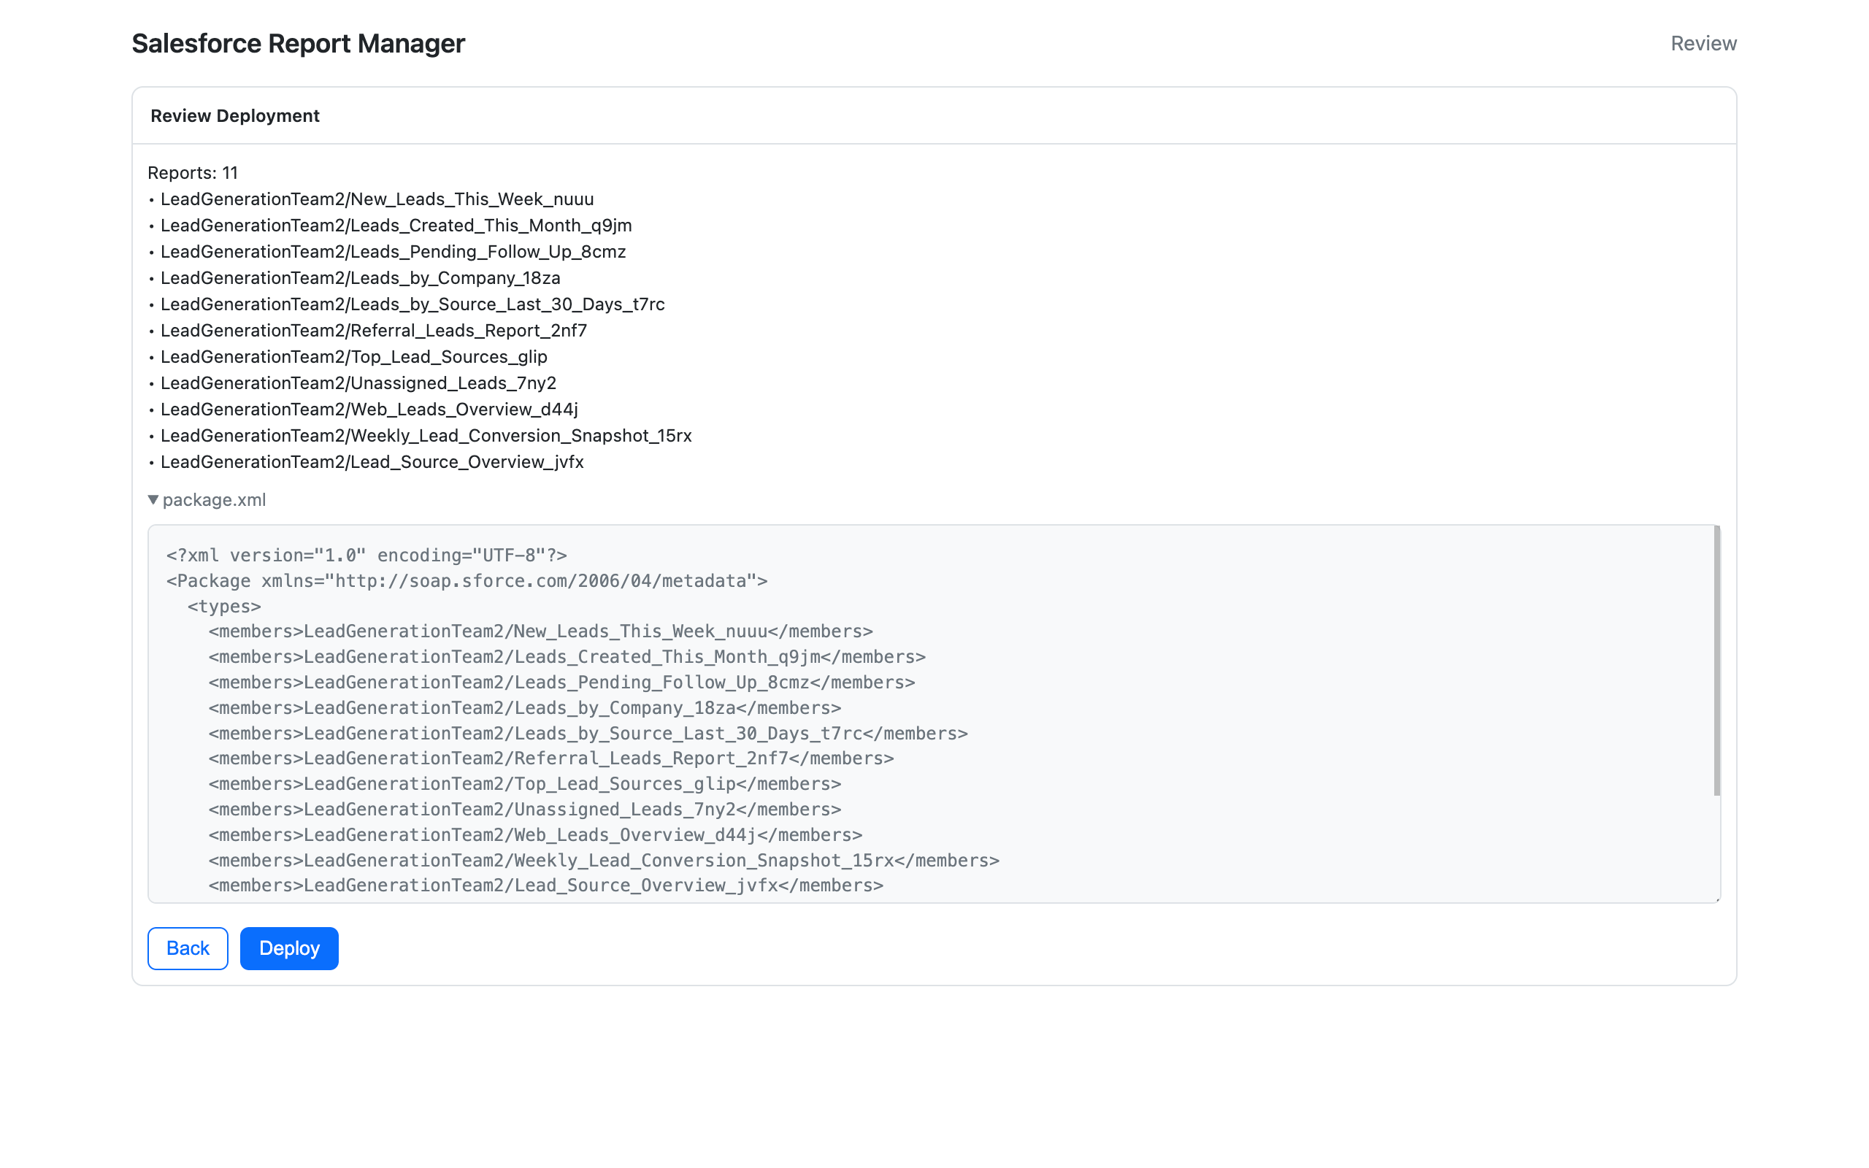Select New_Leads_This_Week_nuuu in report list
1869x1168 pixels.
(377, 199)
